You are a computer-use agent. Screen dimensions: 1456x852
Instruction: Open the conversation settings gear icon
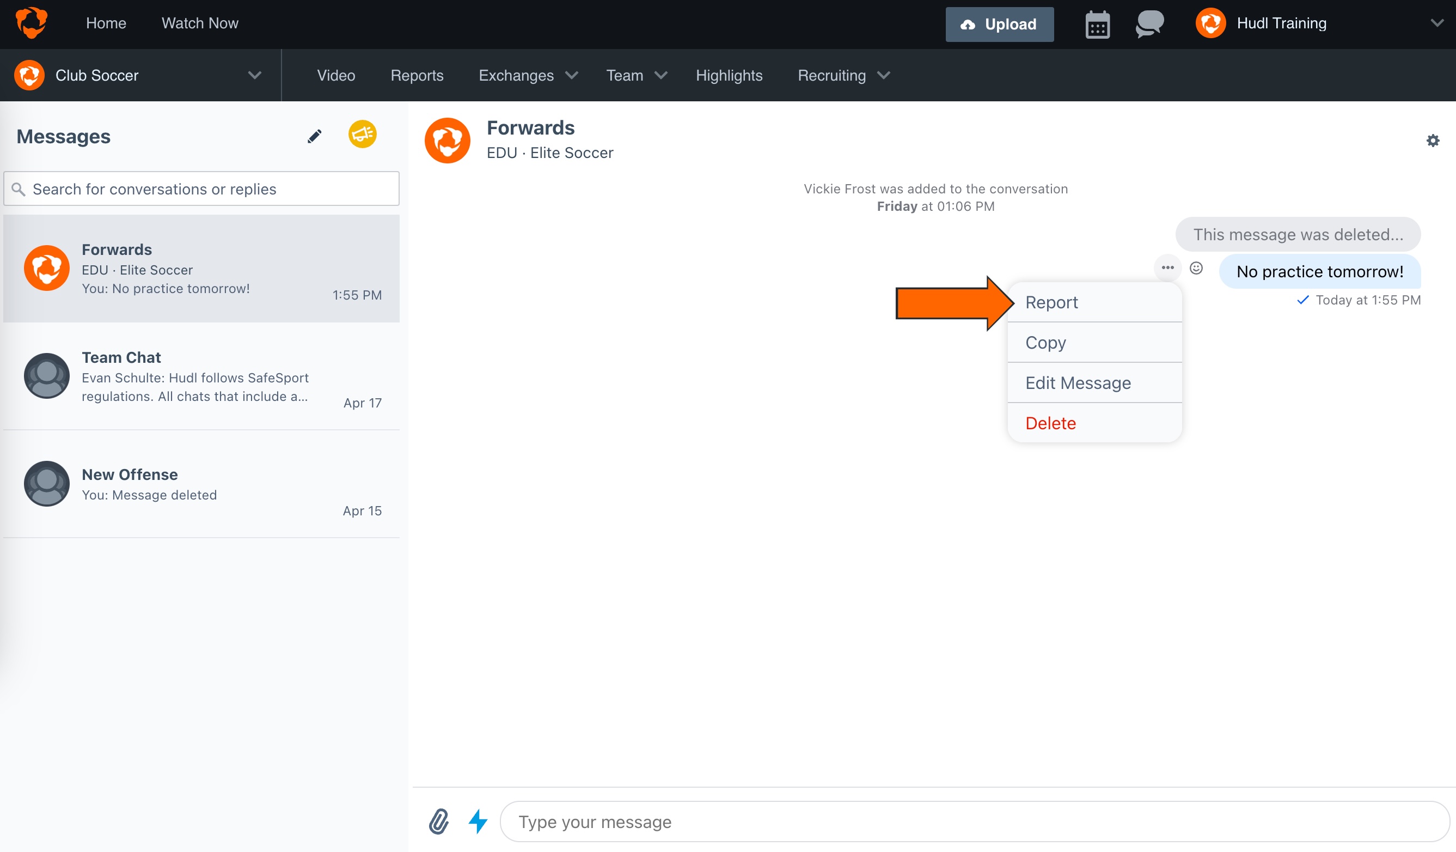click(1432, 141)
